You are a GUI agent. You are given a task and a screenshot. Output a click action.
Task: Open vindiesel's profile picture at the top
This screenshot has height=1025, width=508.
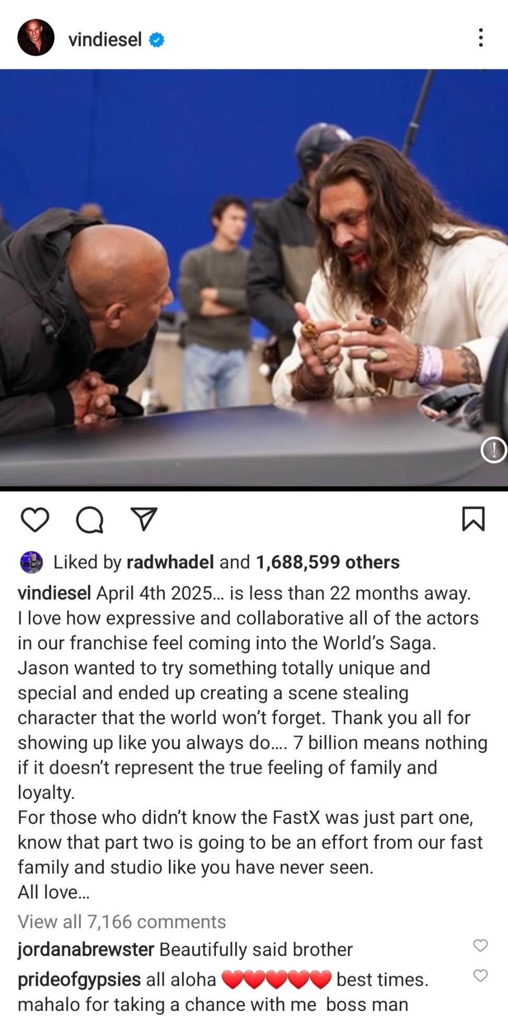pyautogui.click(x=36, y=38)
